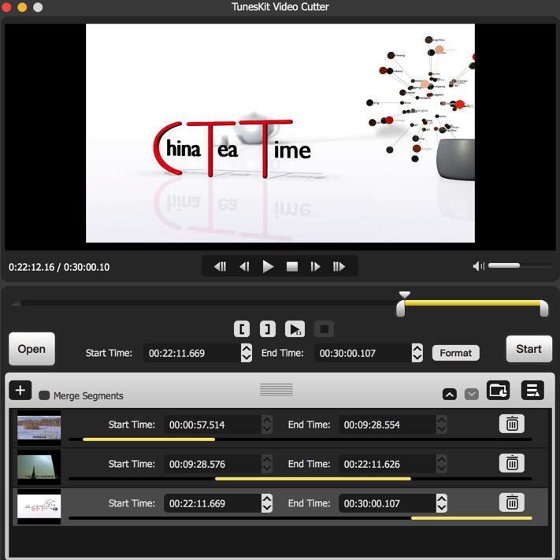The height and width of the screenshot is (560, 560).
Task: Step forward one frame
Action: (x=315, y=266)
